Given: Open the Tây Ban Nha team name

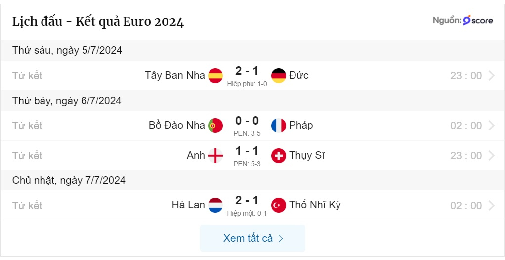Looking at the screenshot, I should pos(175,75).
